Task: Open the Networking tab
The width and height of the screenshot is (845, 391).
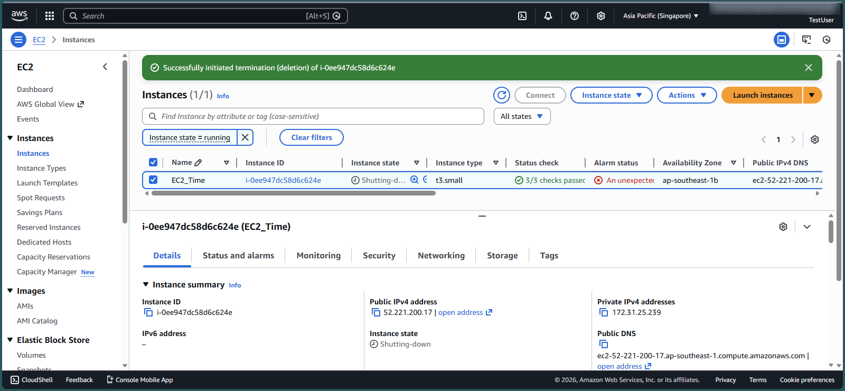Action: [x=441, y=255]
